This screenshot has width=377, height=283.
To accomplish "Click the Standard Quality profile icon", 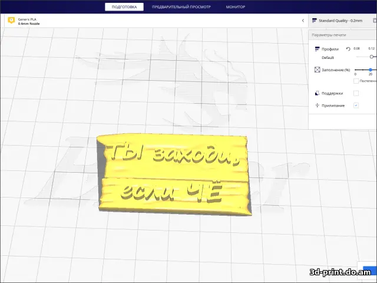I will click(x=314, y=21).
